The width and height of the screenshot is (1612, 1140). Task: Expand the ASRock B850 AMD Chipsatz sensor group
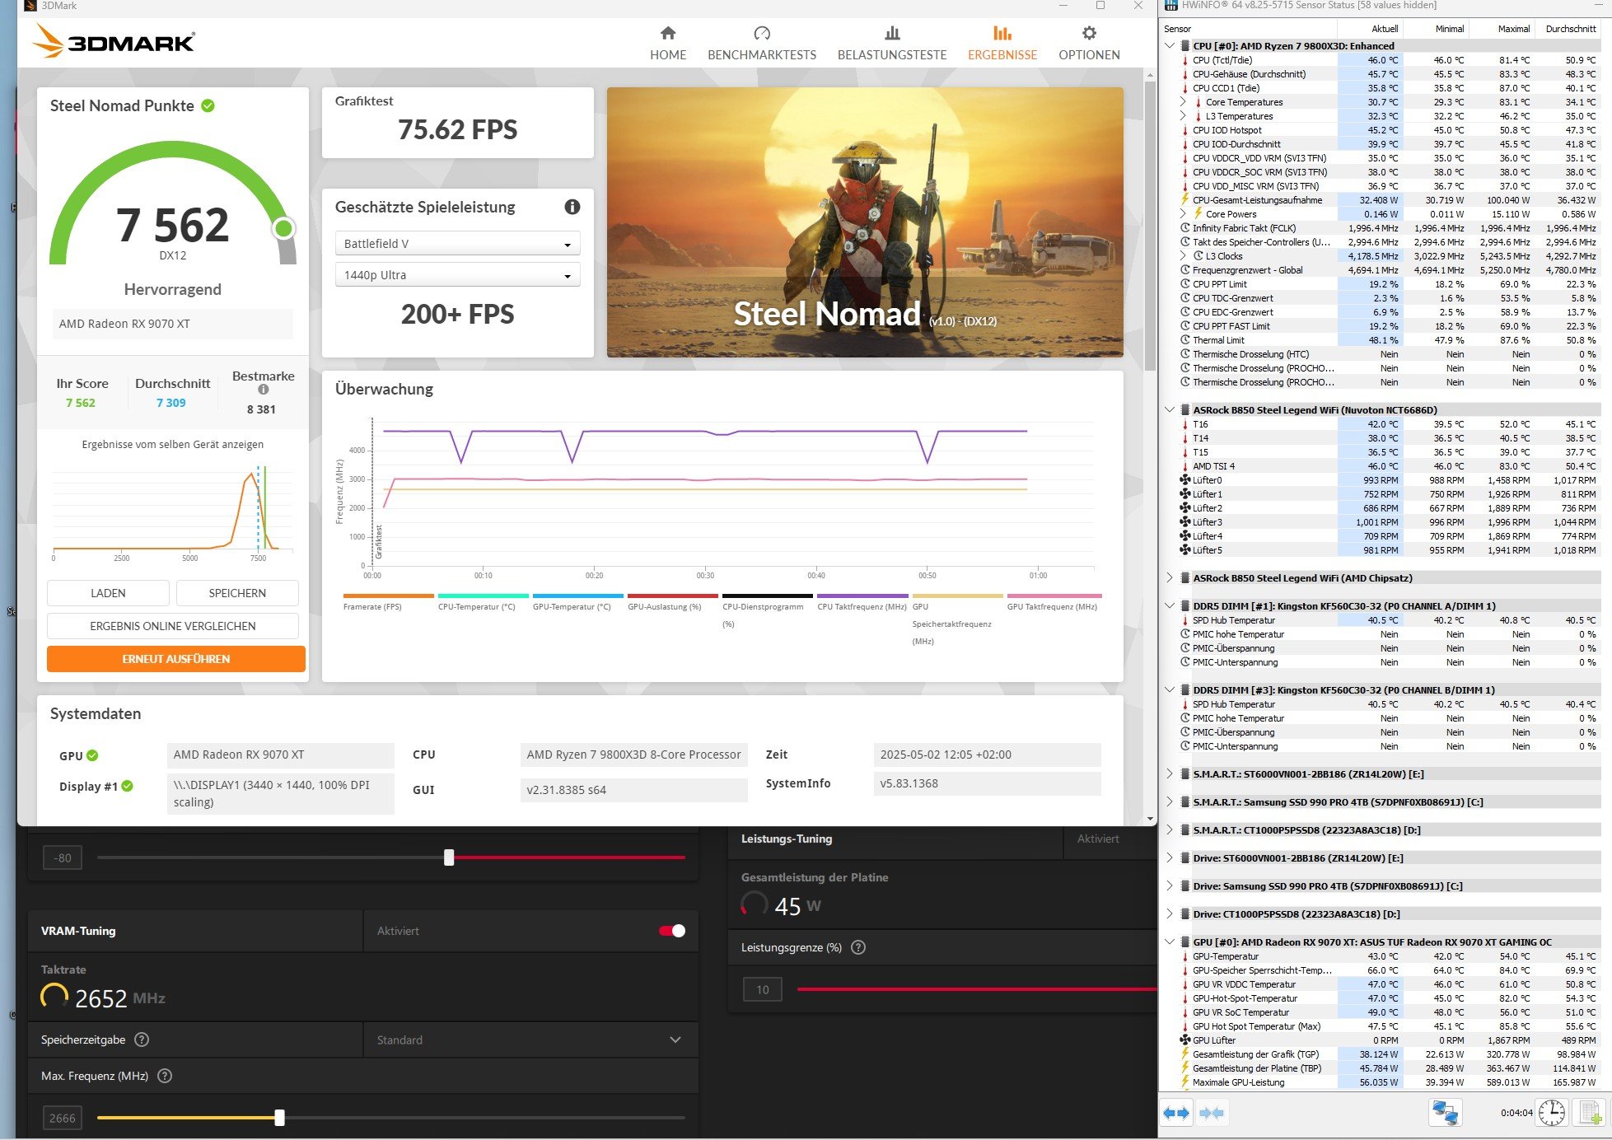point(1170,578)
